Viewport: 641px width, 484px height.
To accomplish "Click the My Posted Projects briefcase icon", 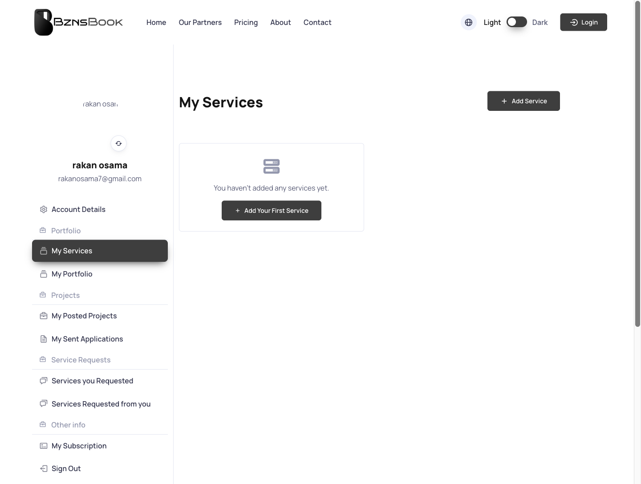I will [44, 316].
